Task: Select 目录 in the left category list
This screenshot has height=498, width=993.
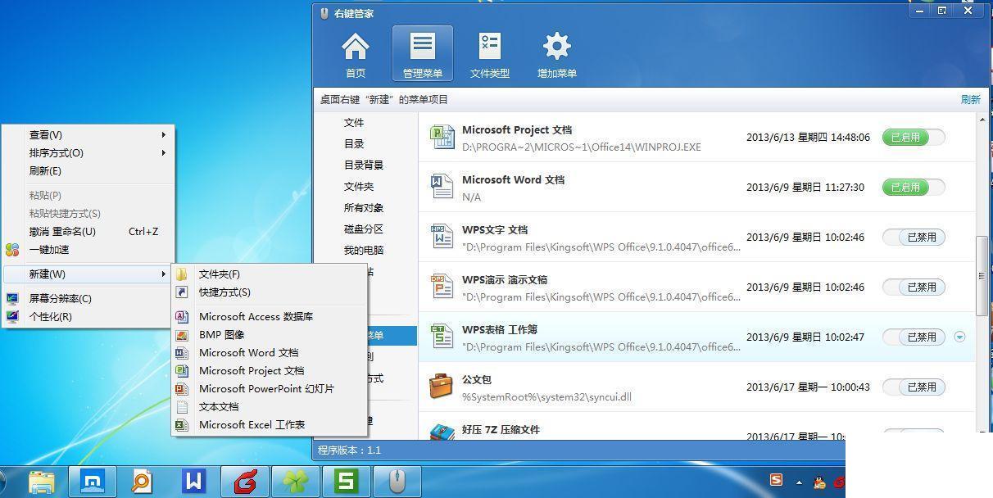Action: [x=354, y=144]
